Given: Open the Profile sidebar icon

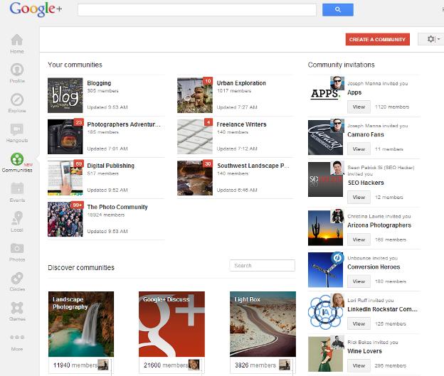Looking at the screenshot, I should 16,70.
